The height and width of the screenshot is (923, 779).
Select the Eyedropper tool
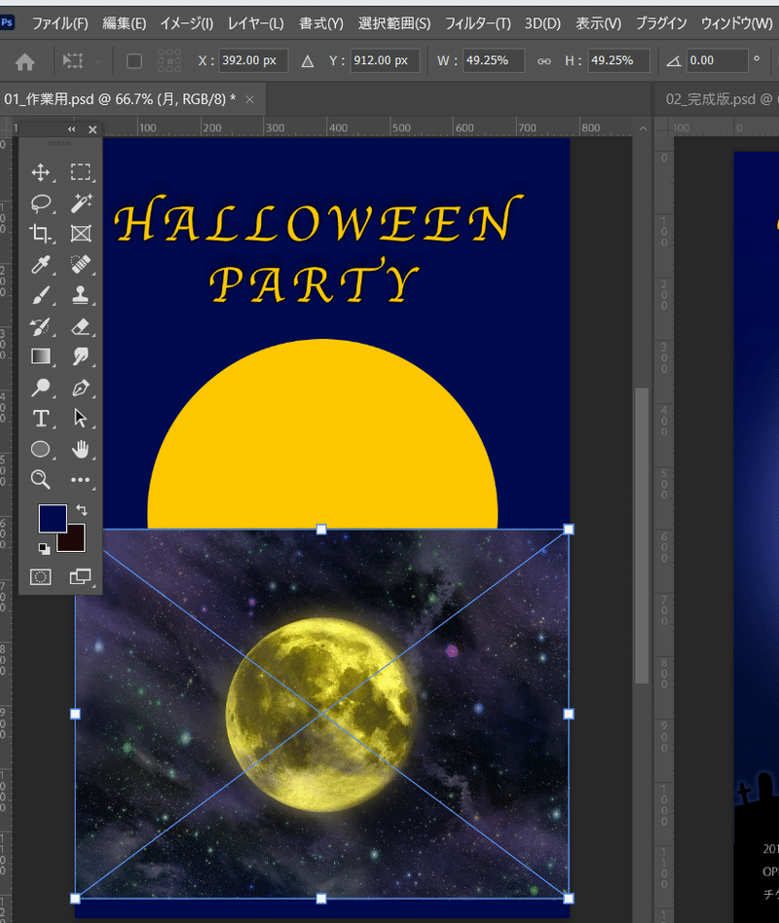(x=40, y=264)
